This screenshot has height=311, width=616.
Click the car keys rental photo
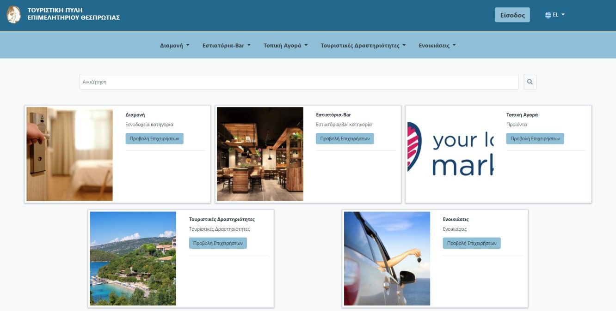[387, 258]
